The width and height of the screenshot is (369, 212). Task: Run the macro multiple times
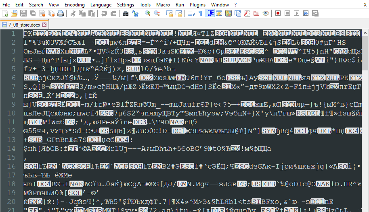click(x=306, y=13)
